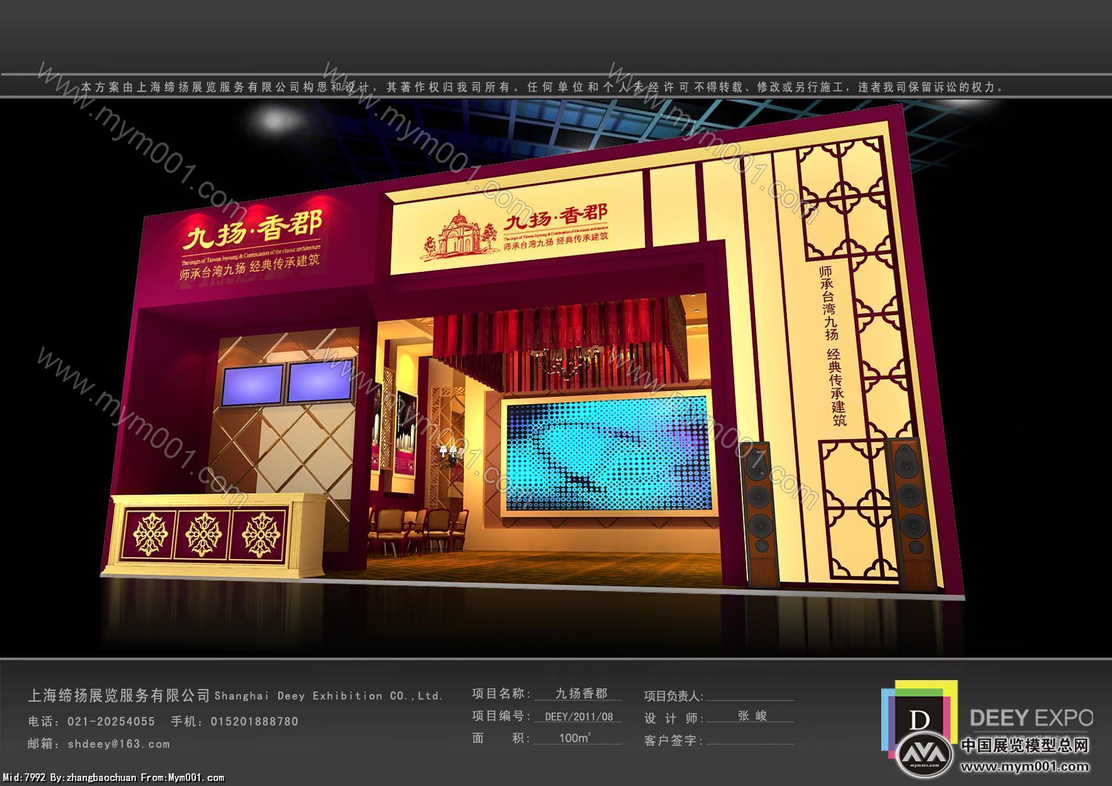Click the project code DEEY/2011/08
1112x786 pixels.
579,717
